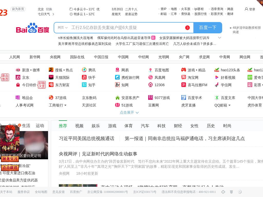Switch to the 视频 tab
Viewport: 263px width, 197px height.
pos(79,126)
